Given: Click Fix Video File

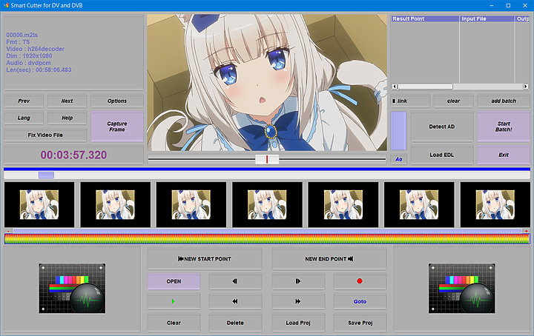Looking at the screenshot, I should [x=45, y=135].
